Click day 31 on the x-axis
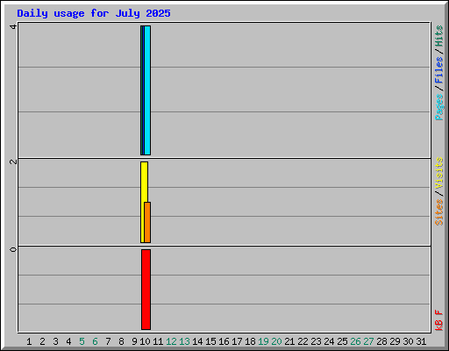 click(x=421, y=341)
